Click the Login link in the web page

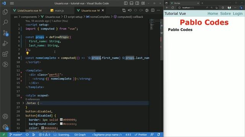point(238,14)
